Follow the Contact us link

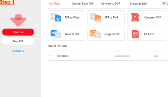tap(18, 51)
